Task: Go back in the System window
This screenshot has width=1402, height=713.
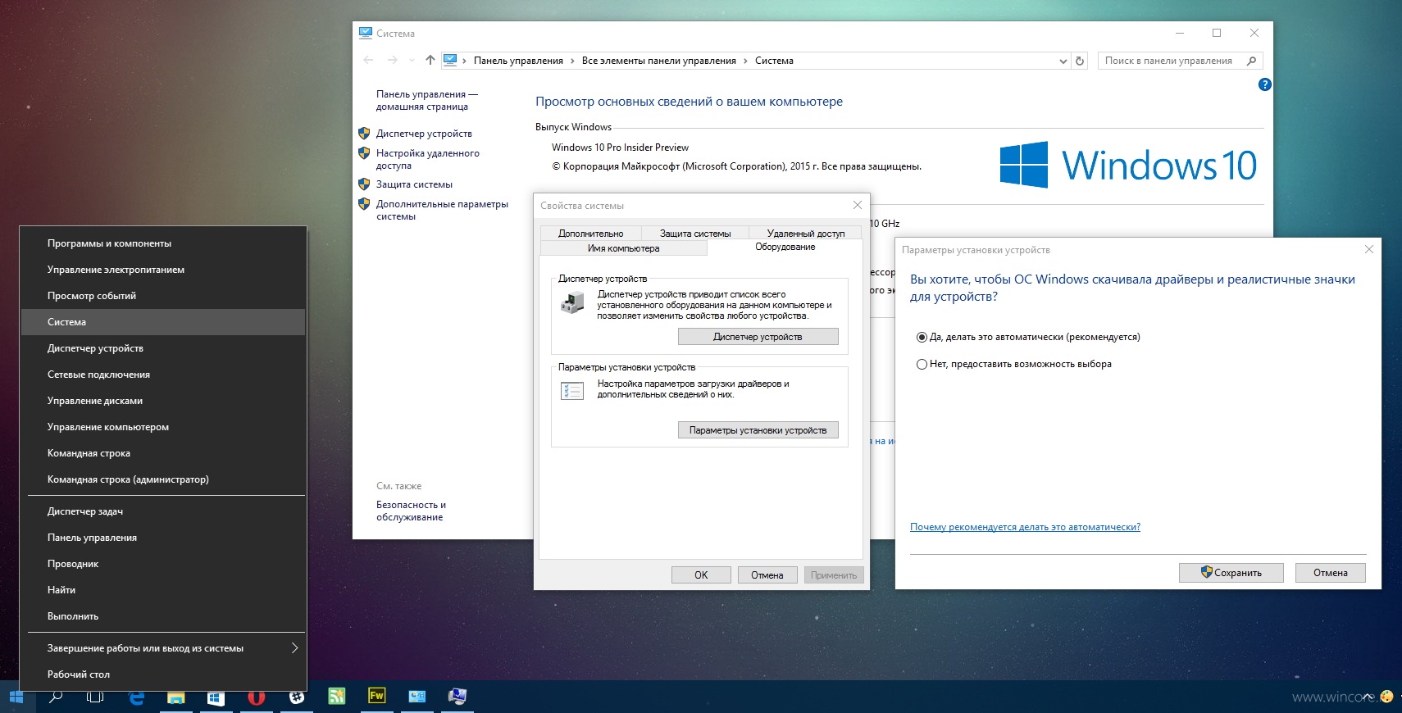Action: [368, 60]
